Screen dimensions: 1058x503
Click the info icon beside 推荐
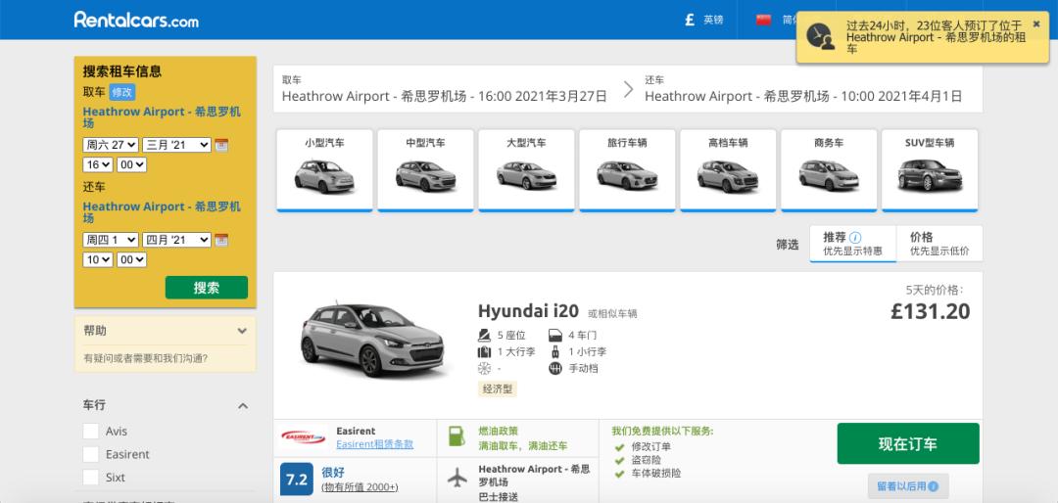(855, 238)
